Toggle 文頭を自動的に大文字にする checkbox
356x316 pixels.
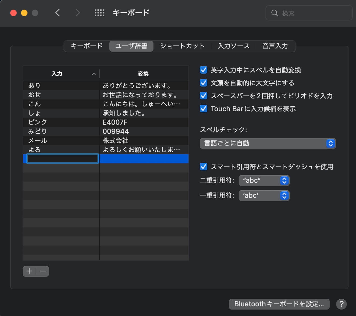click(x=204, y=83)
